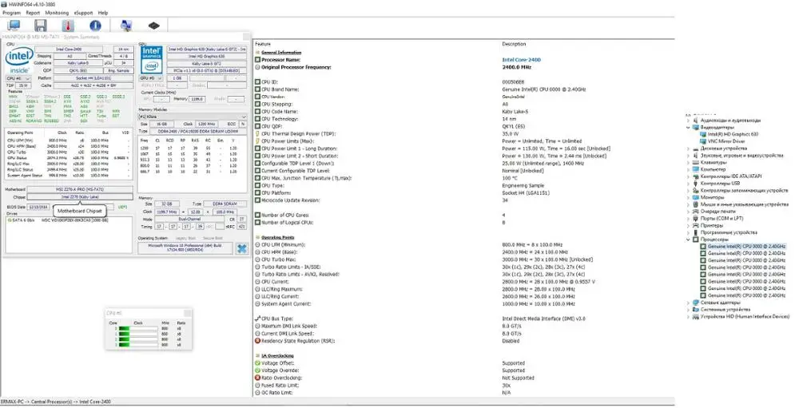Click red icon beside Residency State Regulation
This screenshot has width=799, height=408.
point(258,341)
